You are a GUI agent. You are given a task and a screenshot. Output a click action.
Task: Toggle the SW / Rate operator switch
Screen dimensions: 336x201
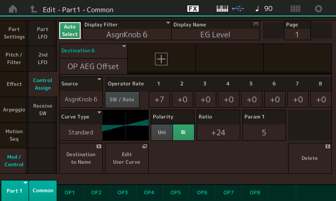(122, 100)
